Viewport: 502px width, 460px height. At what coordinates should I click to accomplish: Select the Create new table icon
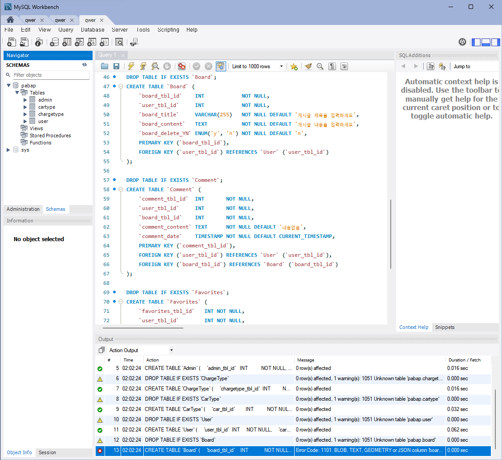67,42
